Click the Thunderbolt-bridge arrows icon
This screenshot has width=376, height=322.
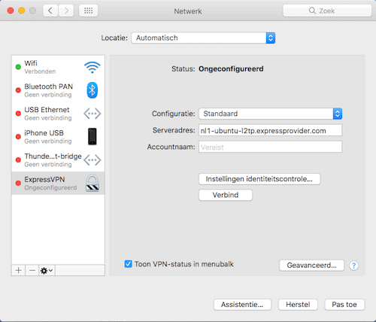tap(92, 160)
